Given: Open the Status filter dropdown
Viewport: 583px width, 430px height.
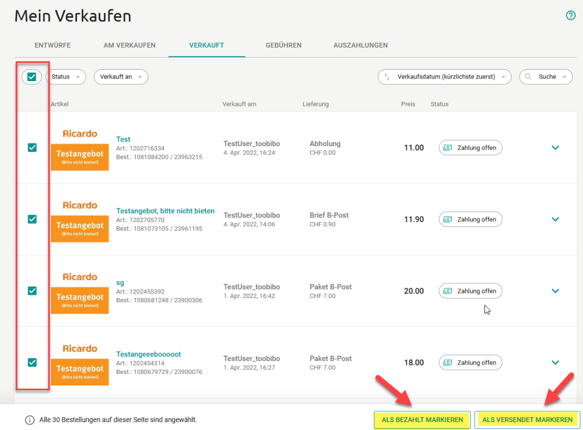Looking at the screenshot, I should 66,77.
